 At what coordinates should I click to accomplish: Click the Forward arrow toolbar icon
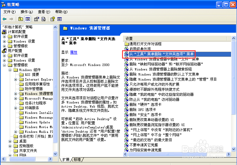(x=11, y=19)
